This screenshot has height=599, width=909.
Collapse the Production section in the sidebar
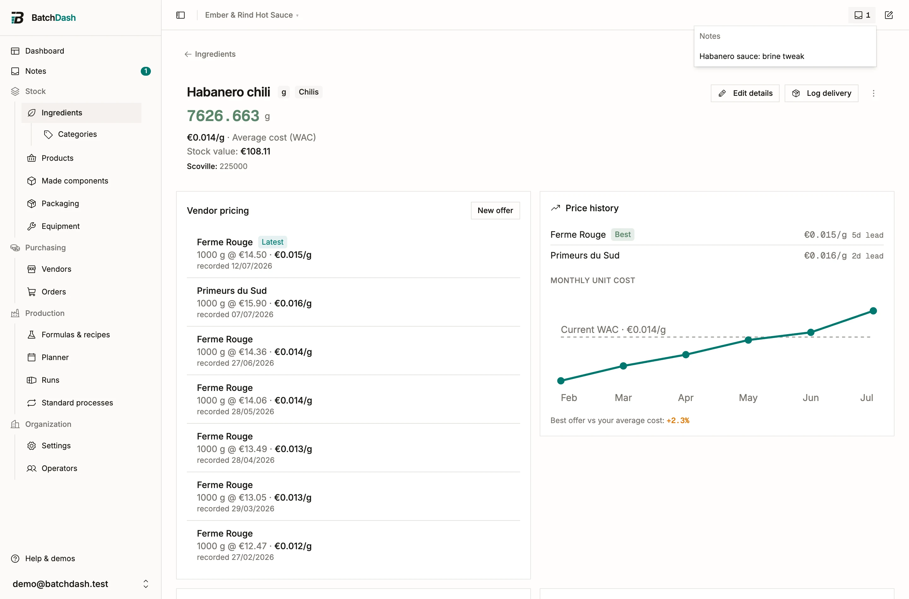pos(45,313)
